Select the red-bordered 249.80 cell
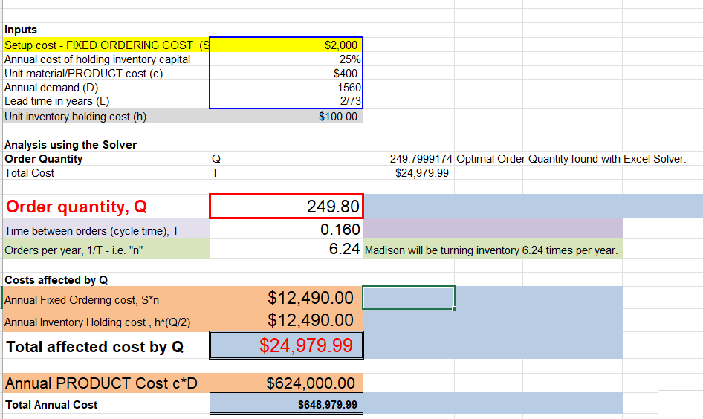Screen dimensions: 703x419 (x=286, y=207)
